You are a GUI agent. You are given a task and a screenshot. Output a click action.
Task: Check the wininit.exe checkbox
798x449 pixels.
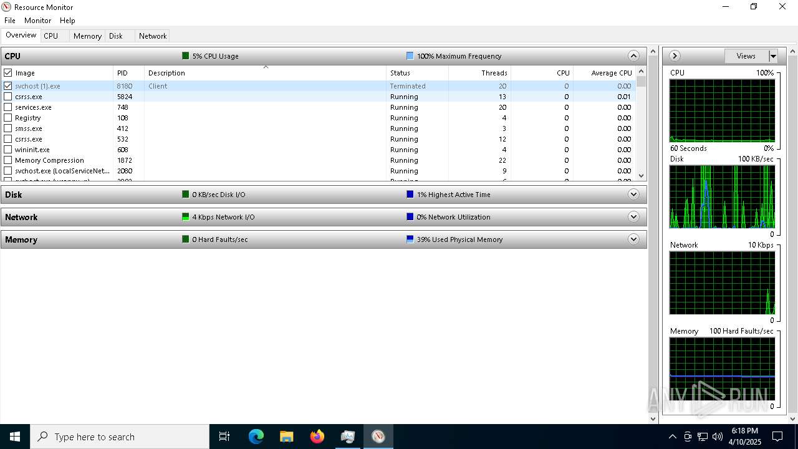8,150
